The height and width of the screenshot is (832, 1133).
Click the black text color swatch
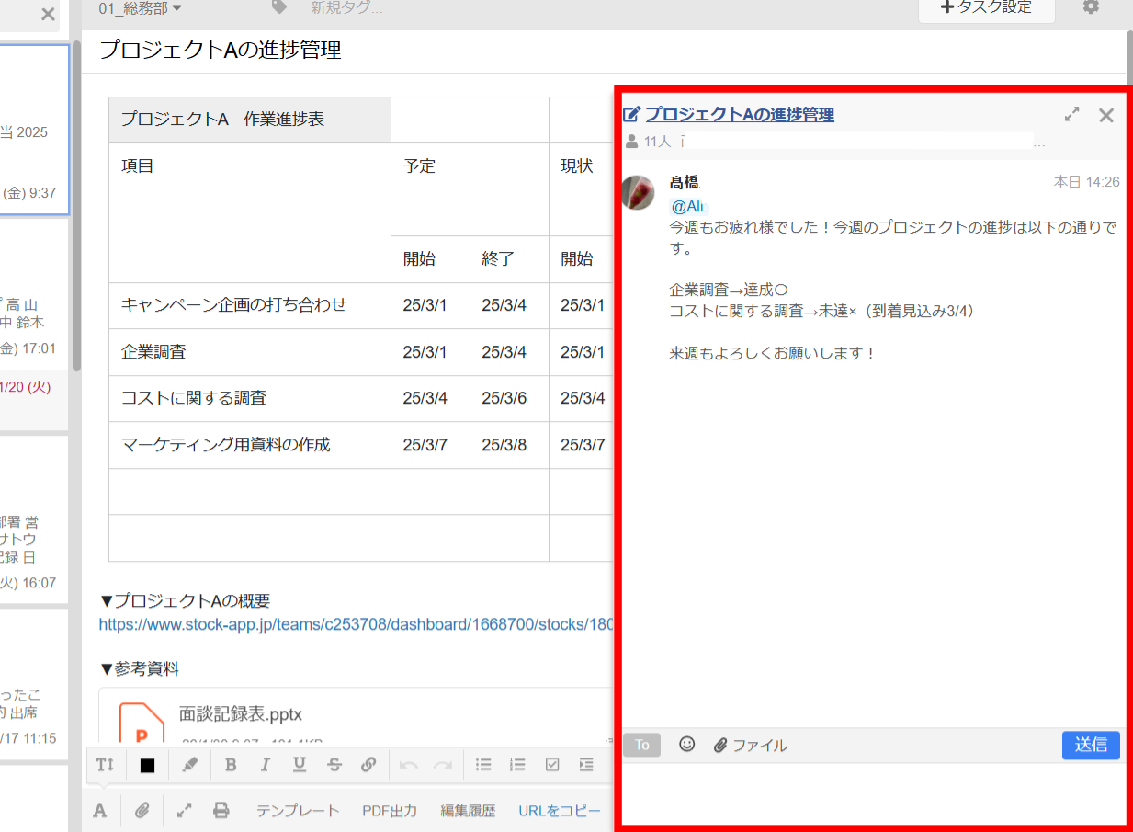click(x=146, y=764)
